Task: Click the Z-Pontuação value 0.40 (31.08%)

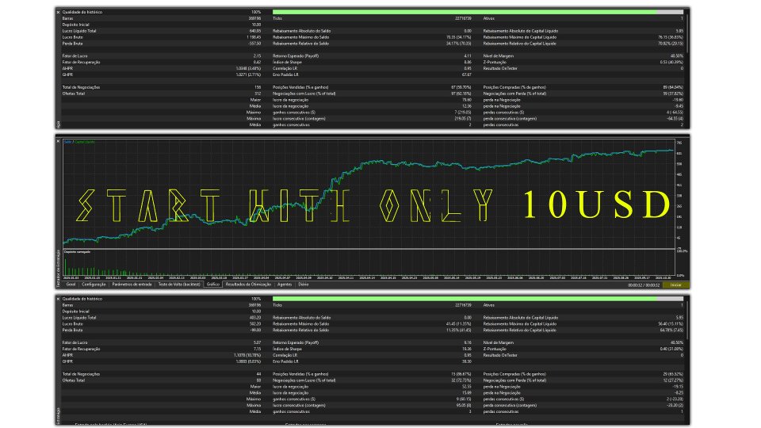Action: (671, 349)
